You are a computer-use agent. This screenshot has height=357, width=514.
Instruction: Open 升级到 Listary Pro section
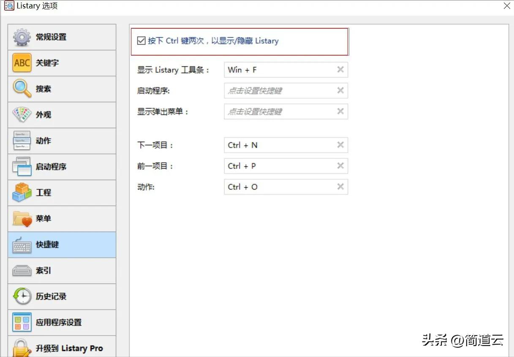[62, 346]
